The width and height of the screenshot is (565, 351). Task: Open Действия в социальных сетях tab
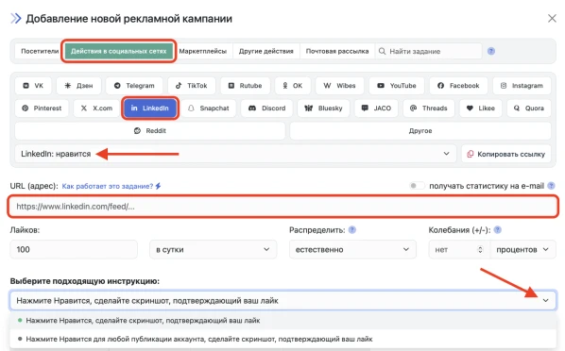click(x=118, y=51)
